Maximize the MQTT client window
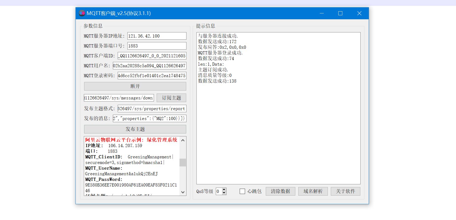 (x=340, y=13)
